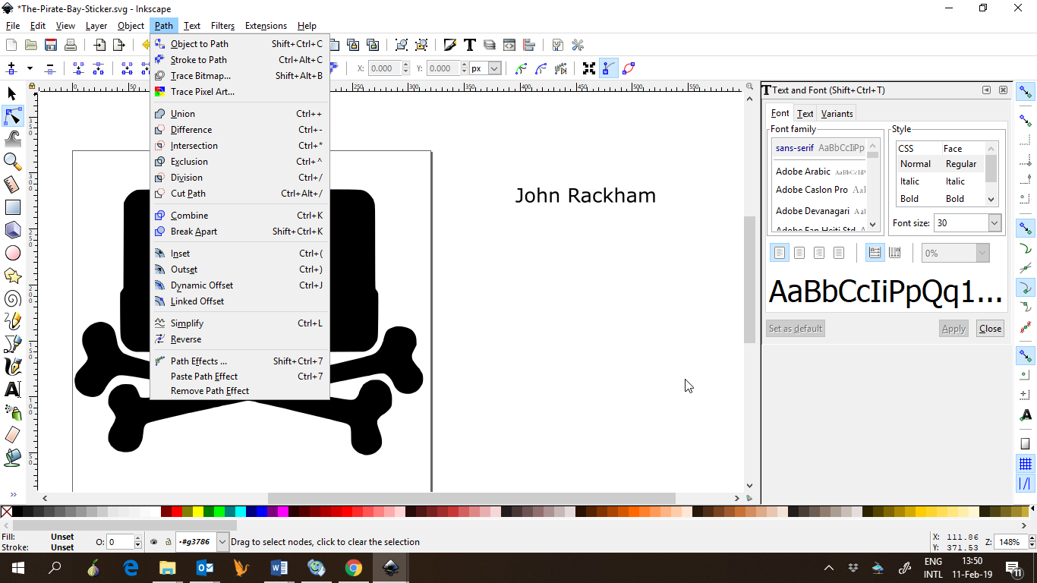Click Delete selected nodes minus icon
The image size is (1037, 583).
pyautogui.click(x=51, y=68)
